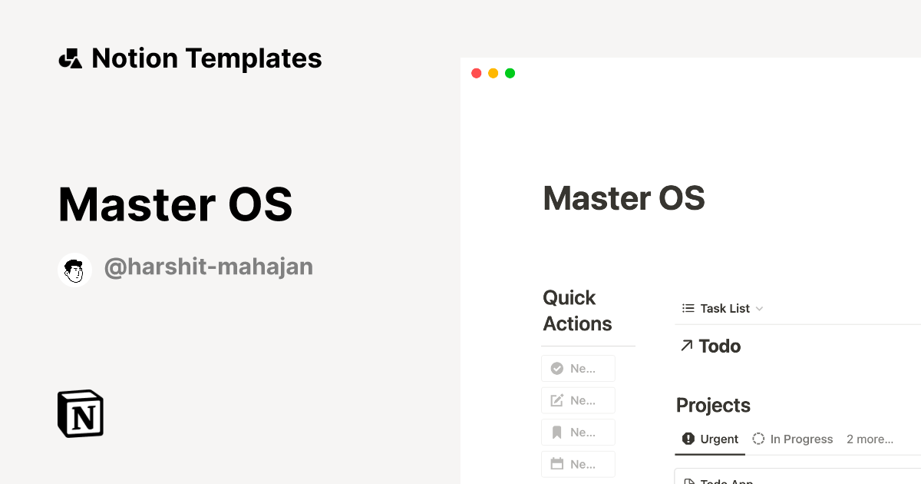Viewport: 921px width, 484px height.
Task: Open the Task List view dropdown chevron
Action: point(761,308)
